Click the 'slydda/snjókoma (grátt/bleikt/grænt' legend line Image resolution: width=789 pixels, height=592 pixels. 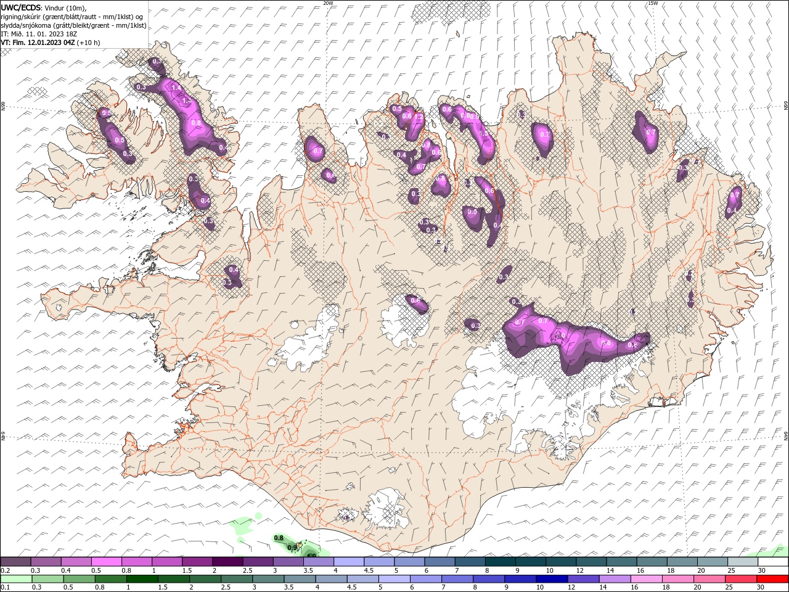point(73,25)
